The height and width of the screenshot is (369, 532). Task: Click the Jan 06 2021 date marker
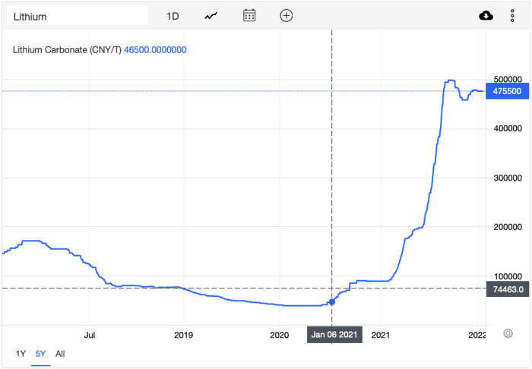pos(334,335)
